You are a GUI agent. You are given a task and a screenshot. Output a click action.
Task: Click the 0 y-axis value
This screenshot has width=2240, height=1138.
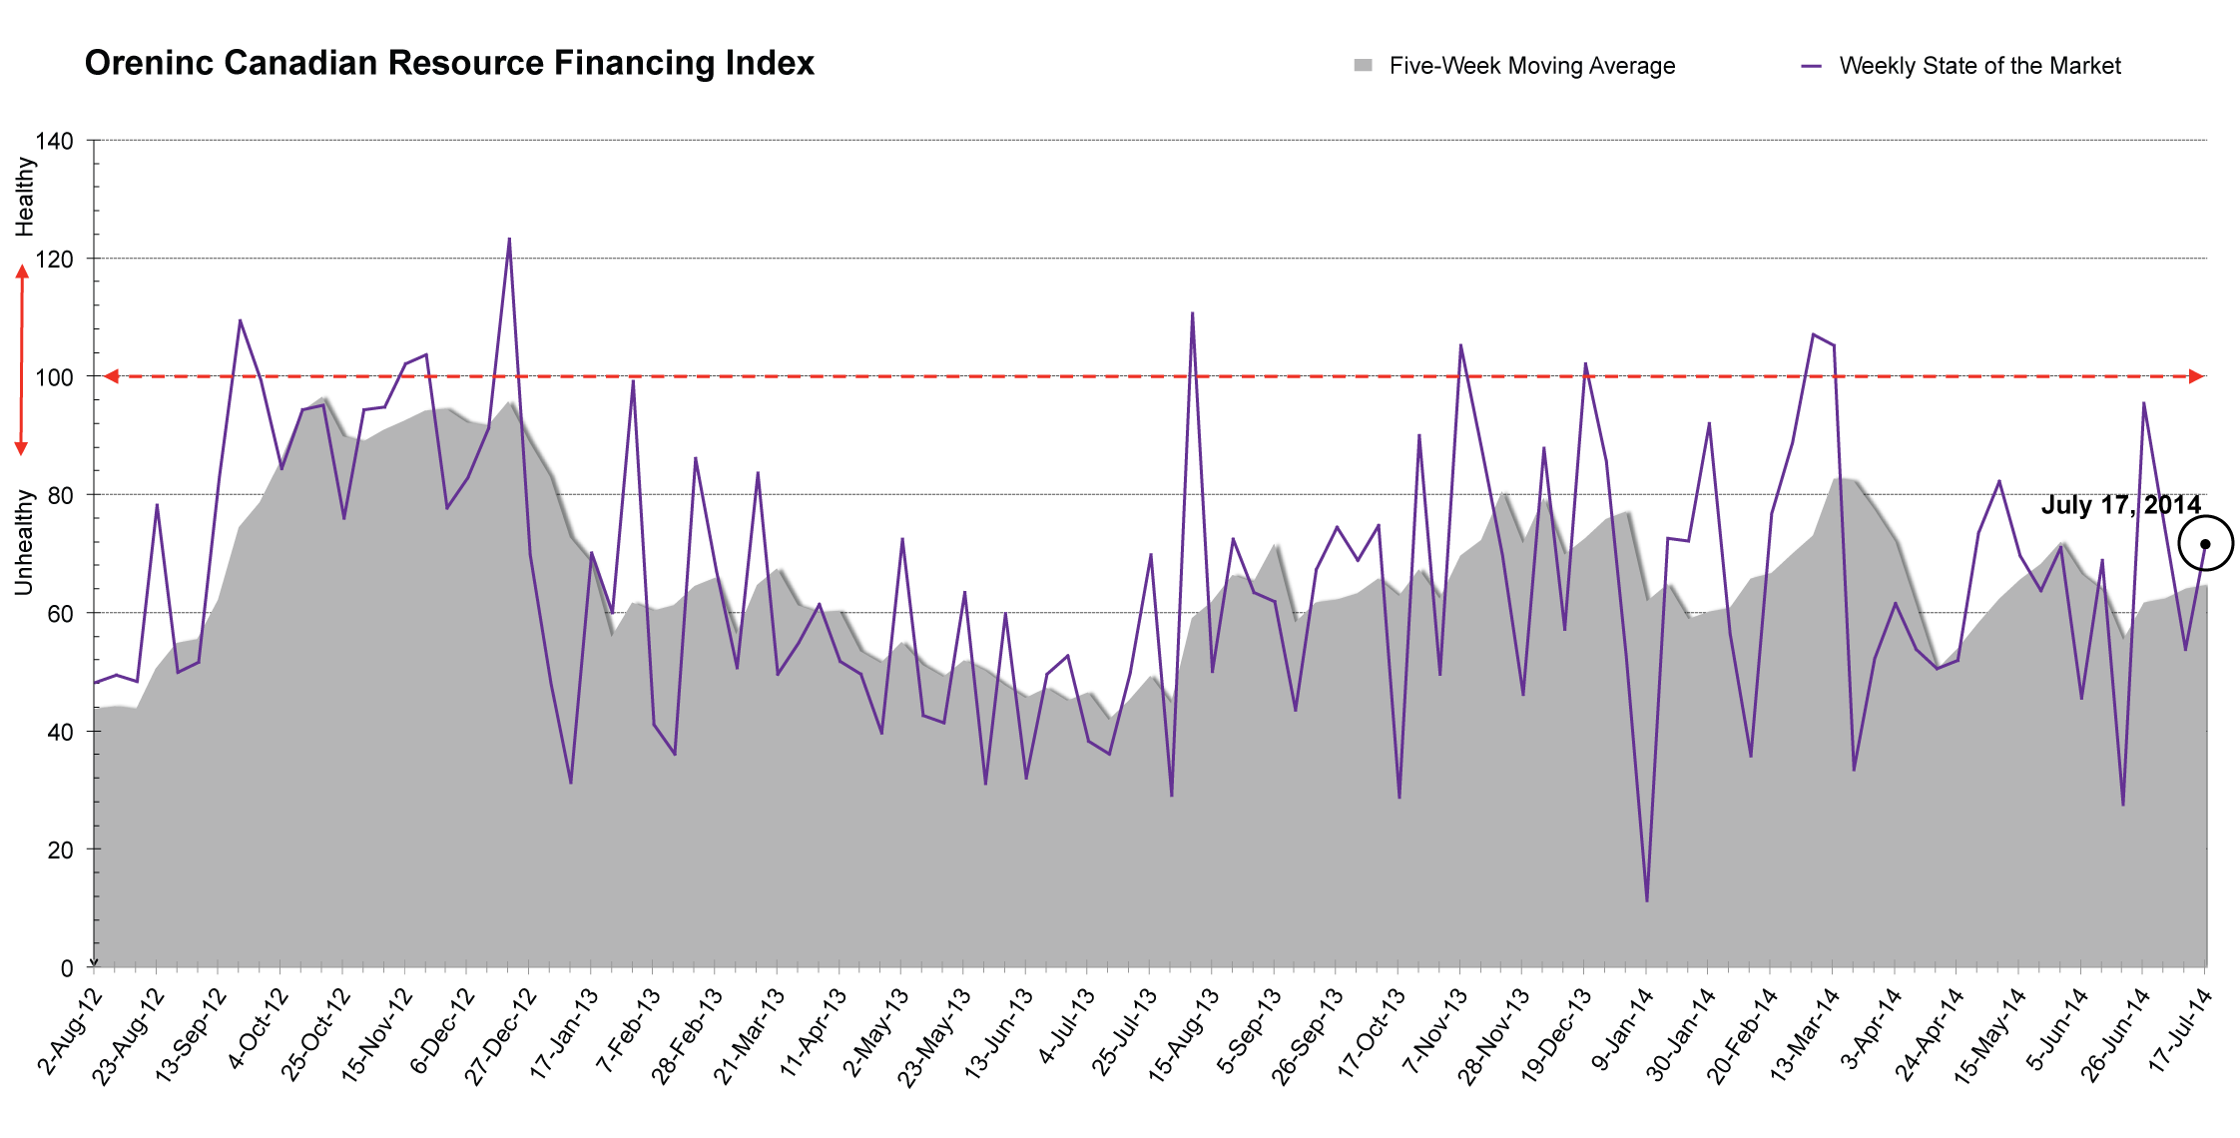pos(67,968)
